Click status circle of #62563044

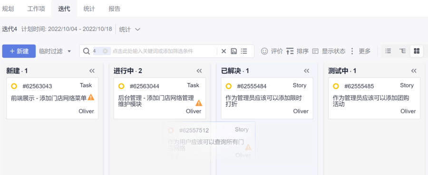click(121, 86)
